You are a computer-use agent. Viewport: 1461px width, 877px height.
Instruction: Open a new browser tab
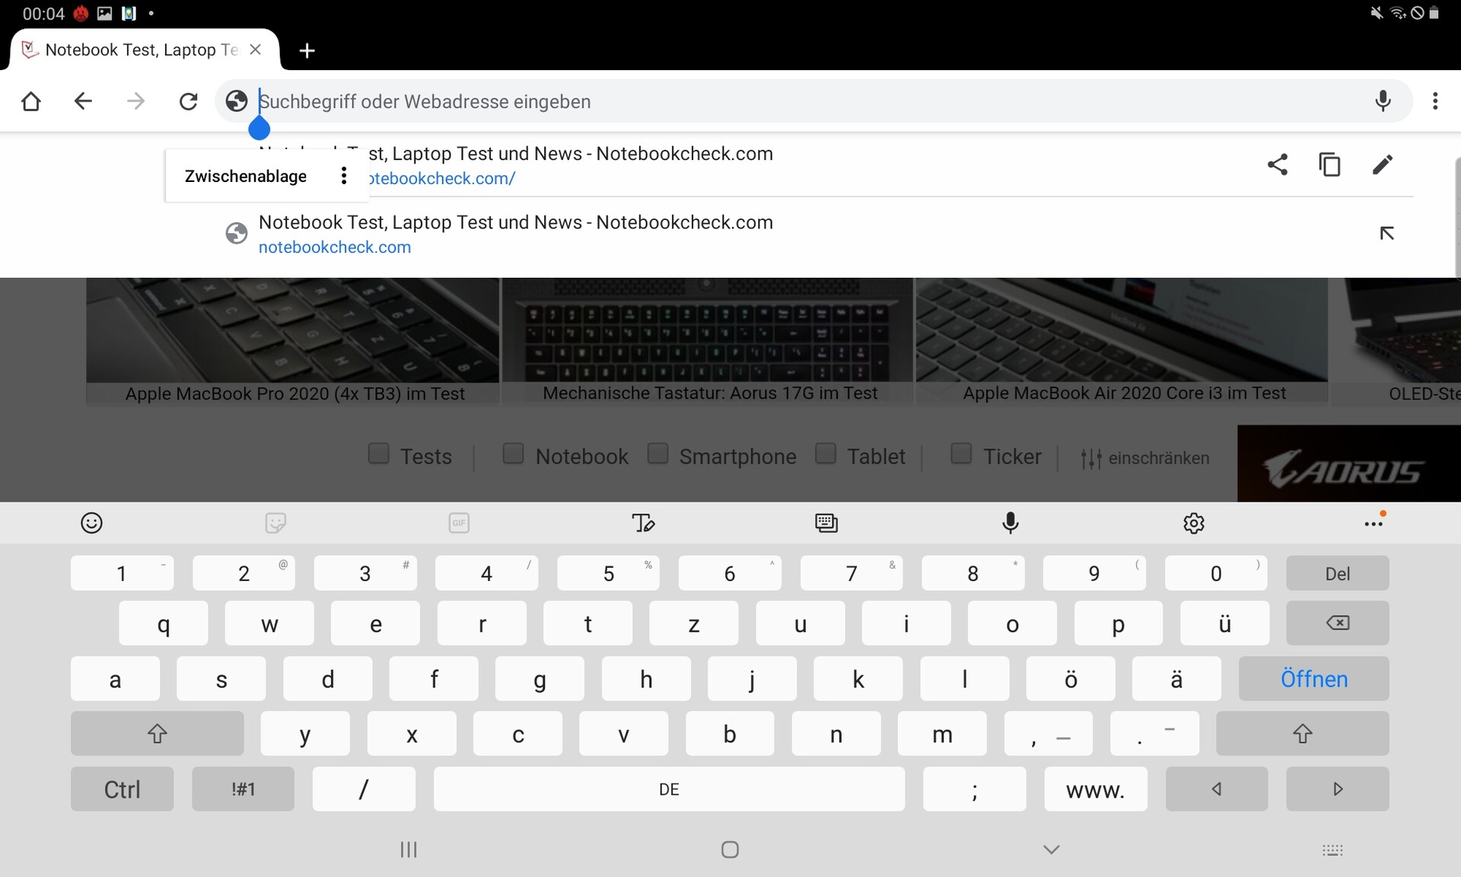point(307,50)
